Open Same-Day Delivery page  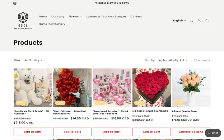click(52, 24)
